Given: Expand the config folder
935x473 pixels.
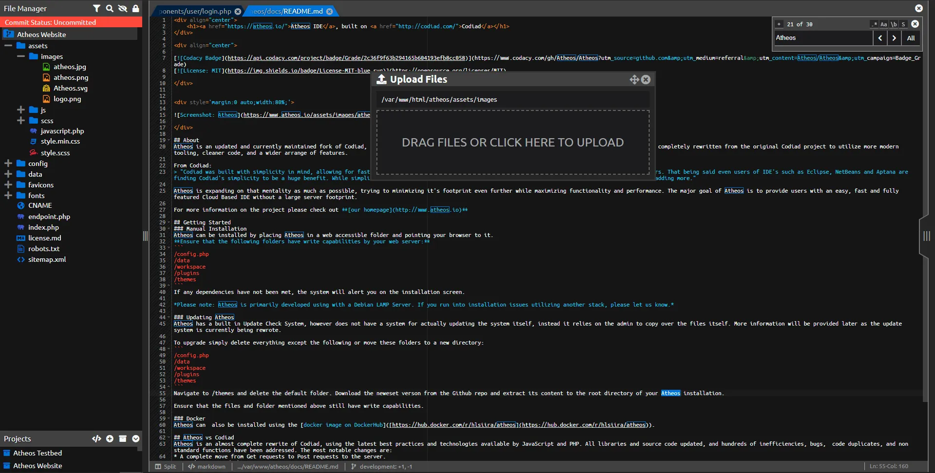Looking at the screenshot, I should click(x=8, y=163).
